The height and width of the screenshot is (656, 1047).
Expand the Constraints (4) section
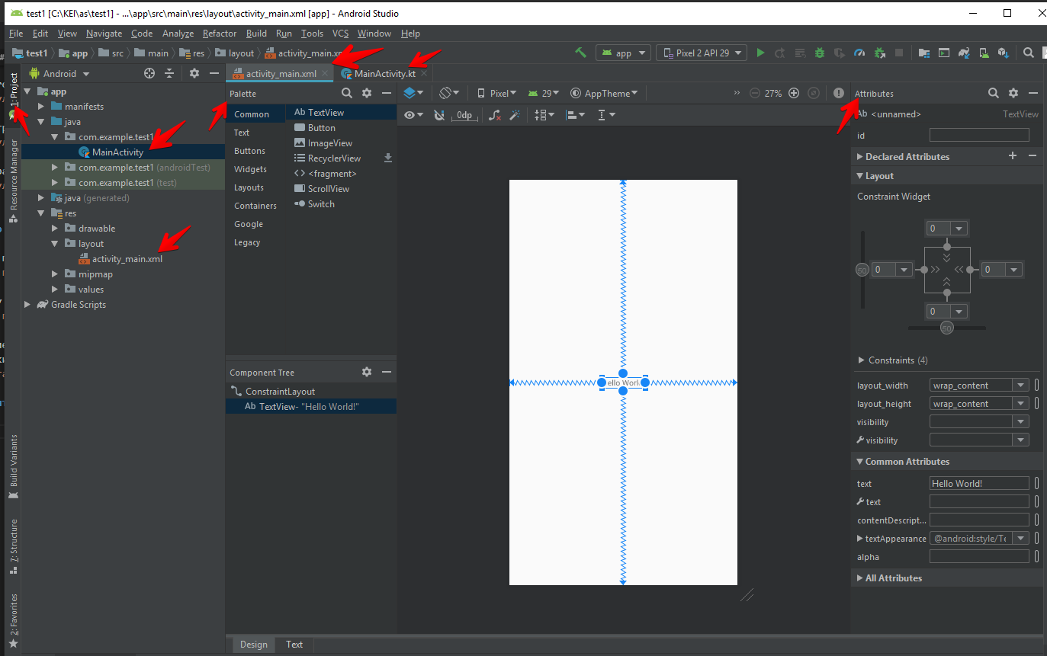pos(862,360)
